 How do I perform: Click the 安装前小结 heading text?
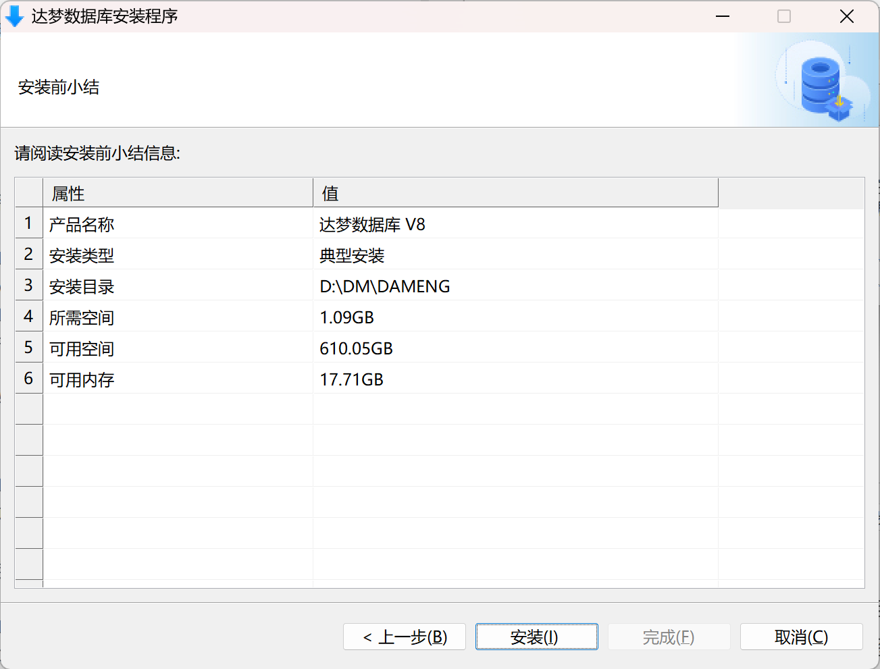pos(59,87)
